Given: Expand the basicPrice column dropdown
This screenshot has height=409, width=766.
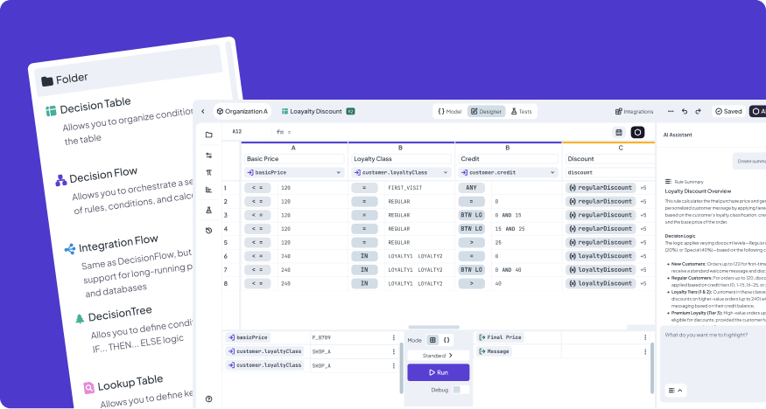Looking at the screenshot, I should [339, 172].
